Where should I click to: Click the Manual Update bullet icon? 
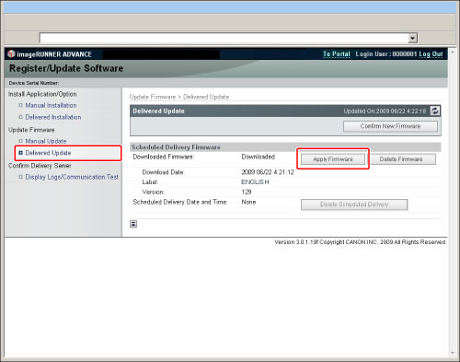coord(20,141)
